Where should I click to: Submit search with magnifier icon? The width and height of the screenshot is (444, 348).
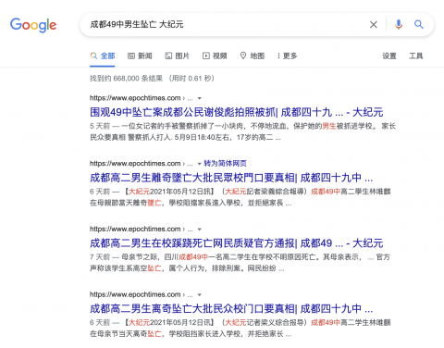(x=418, y=24)
